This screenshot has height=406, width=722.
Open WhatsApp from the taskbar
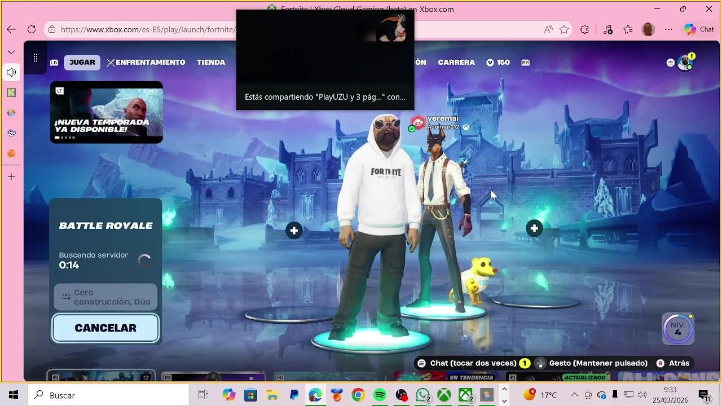point(423,395)
